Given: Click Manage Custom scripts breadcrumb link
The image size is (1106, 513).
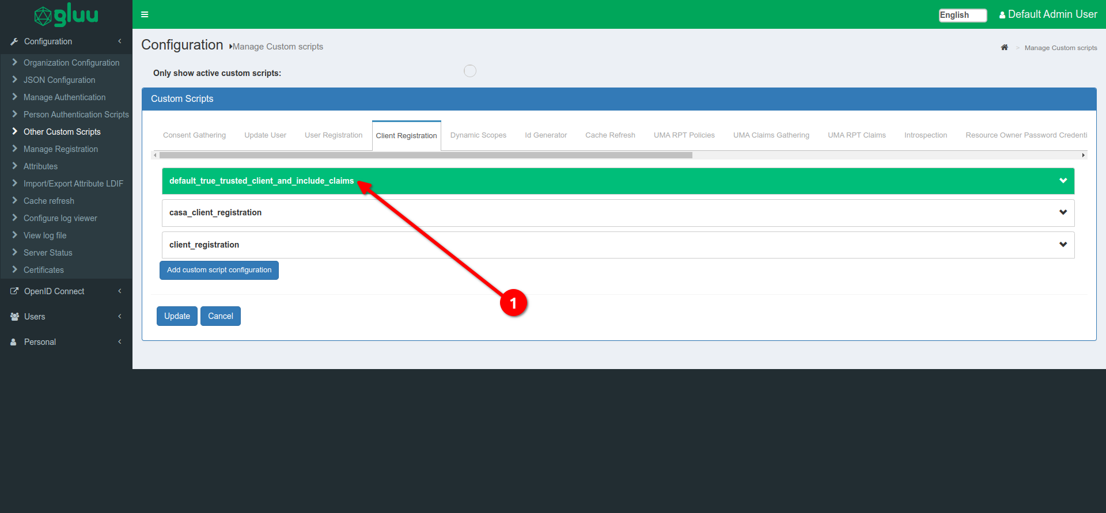Looking at the screenshot, I should tap(1060, 48).
